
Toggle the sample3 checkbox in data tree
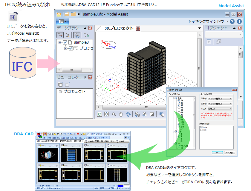[x=65, y=42]
